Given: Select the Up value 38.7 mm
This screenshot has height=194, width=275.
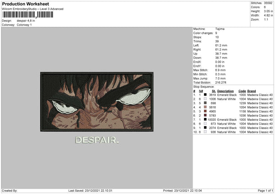Looking at the screenshot, I should (x=221, y=54).
